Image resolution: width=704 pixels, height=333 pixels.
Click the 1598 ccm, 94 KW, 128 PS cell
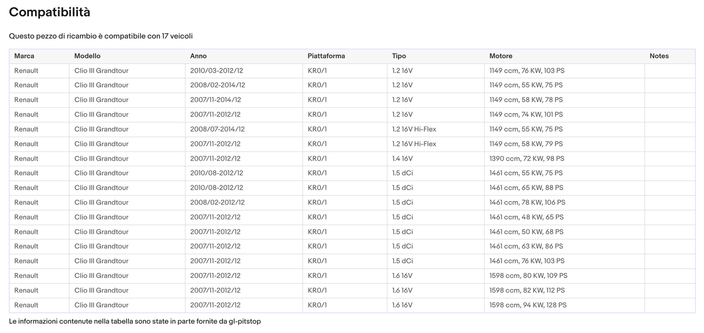coord(528,305)
